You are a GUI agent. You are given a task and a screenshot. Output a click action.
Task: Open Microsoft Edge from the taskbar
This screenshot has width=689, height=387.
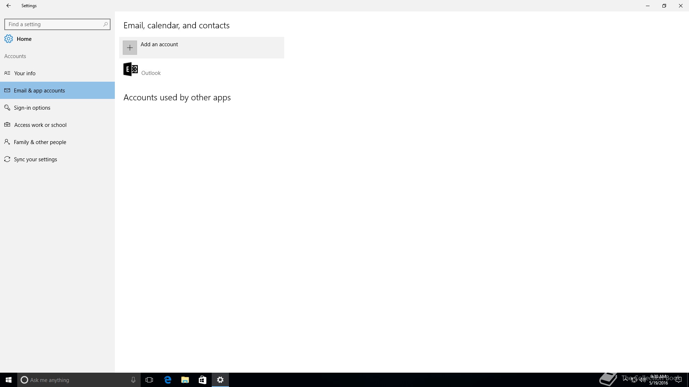168,380
